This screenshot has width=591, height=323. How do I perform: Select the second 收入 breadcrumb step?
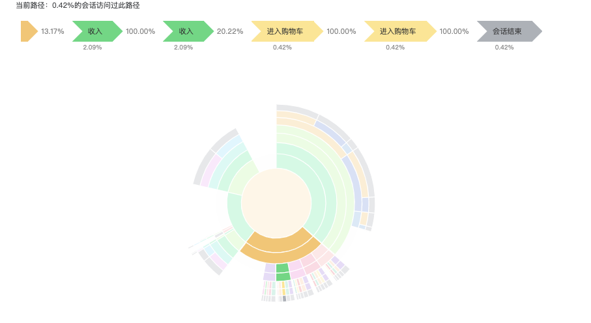click(187, 31)
